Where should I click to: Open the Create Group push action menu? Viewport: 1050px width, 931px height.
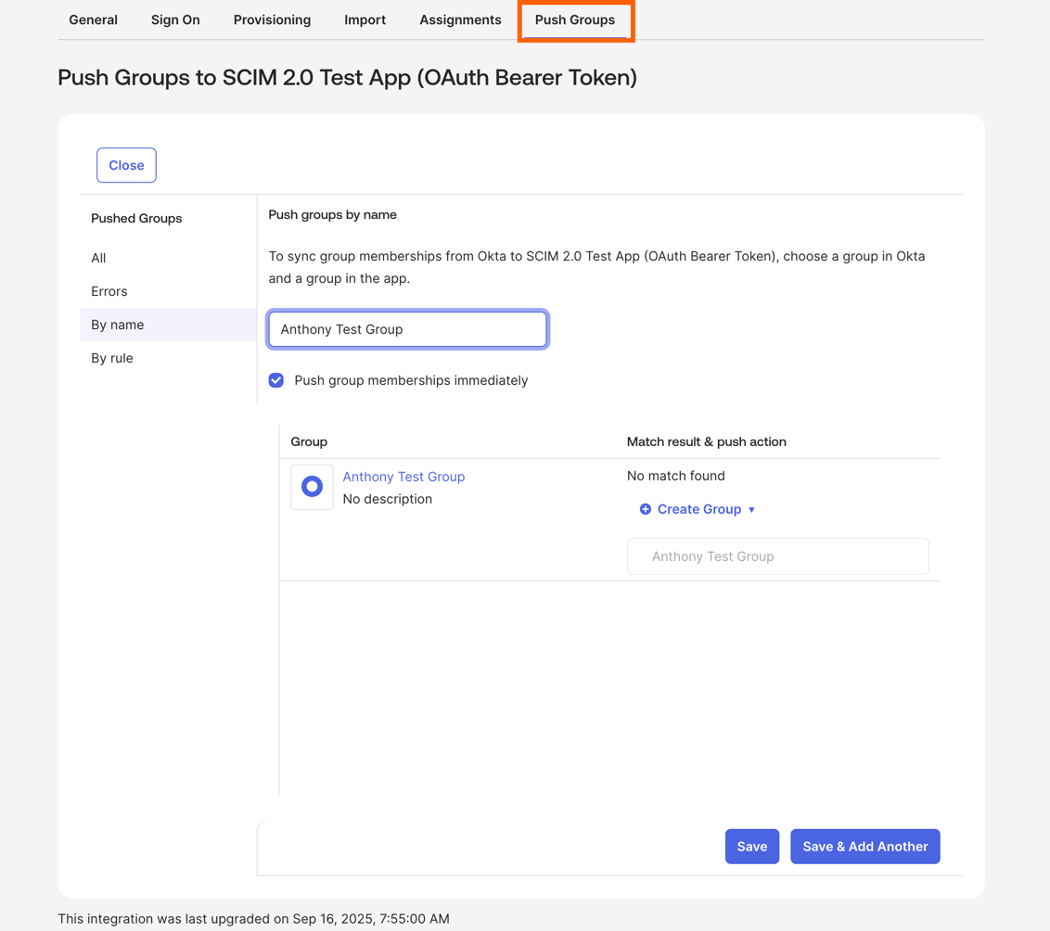(698, 509)
